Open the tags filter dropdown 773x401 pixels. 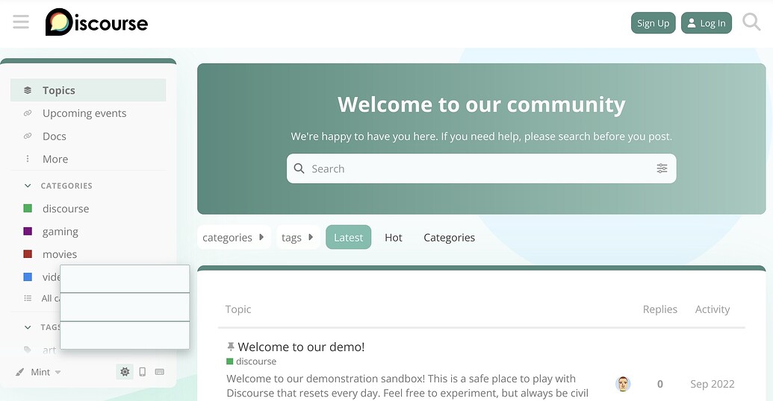click(x=297, y=238)
